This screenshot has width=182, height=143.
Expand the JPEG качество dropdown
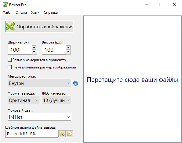[x=56, y=100]
